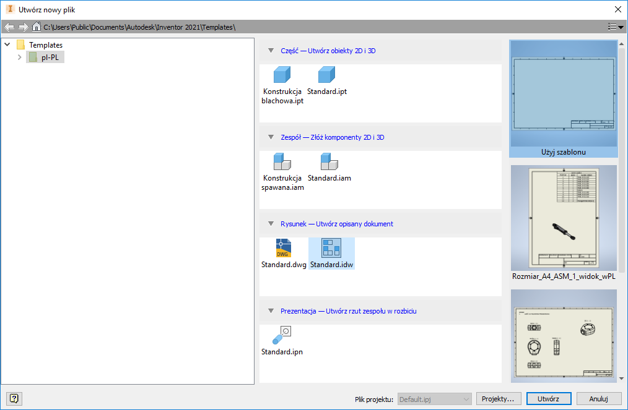
Task: Click the pl-PL folder icon
Action: coord(33,57)
